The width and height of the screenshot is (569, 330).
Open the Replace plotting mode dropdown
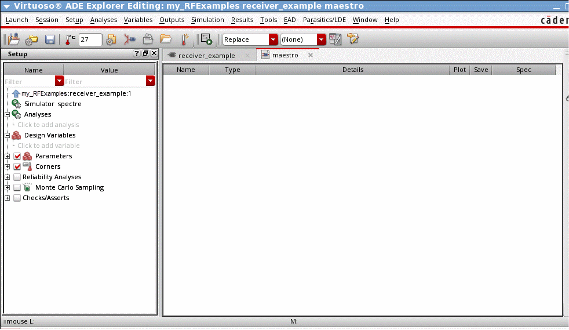coord(273,39)
